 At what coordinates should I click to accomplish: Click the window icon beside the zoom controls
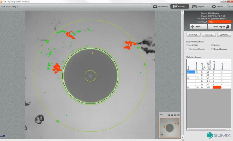coord(178,115)
